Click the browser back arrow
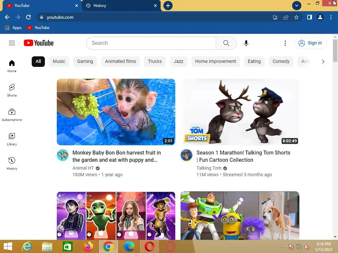The image size is (338, 253). (x=7, y=17)
